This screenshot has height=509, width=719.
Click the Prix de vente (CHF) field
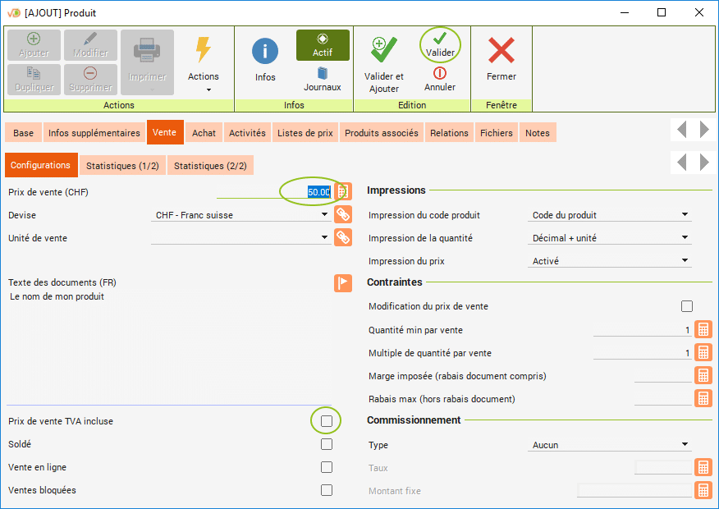point(275,192)
